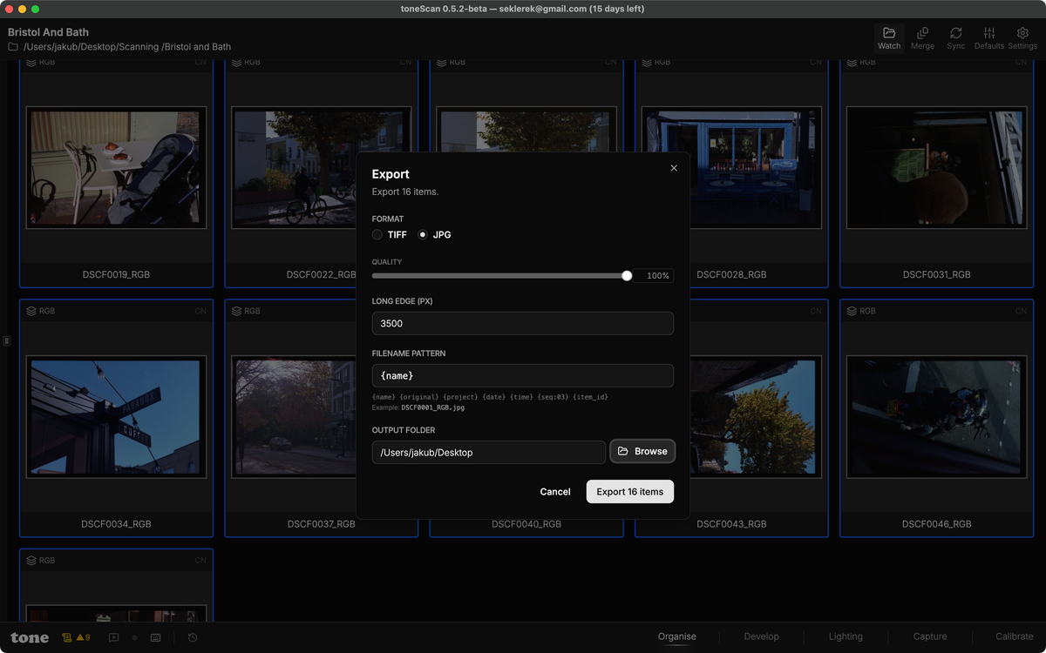Select the DSCF0022_RGB bicycle thumbnail
Screen dimensions: 1046x653
click(293, 168)
